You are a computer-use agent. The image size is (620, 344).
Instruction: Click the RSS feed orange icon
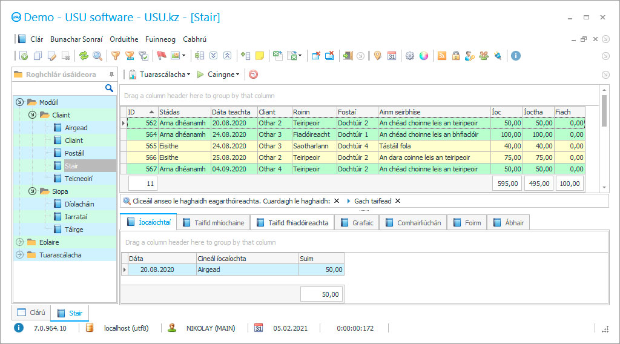pyautogui.click(x=442, y=56)
